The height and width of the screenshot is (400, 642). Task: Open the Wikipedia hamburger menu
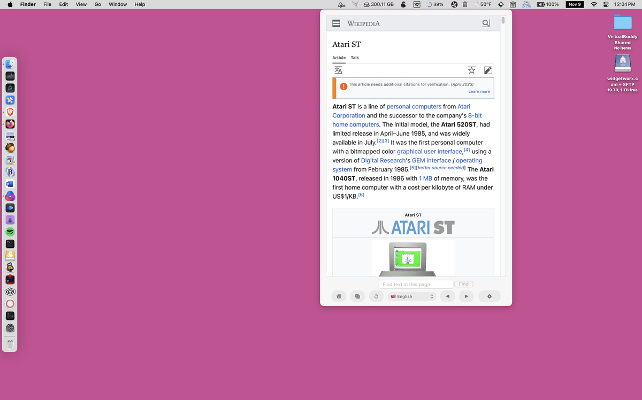[337, 23]
